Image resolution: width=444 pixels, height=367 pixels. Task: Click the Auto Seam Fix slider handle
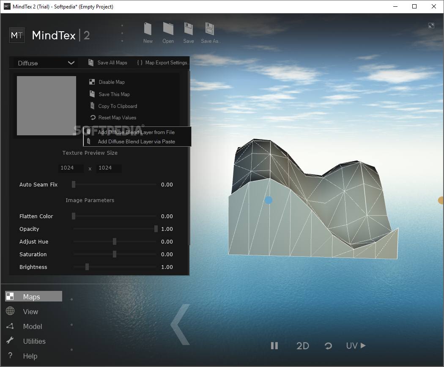point(74,184)
